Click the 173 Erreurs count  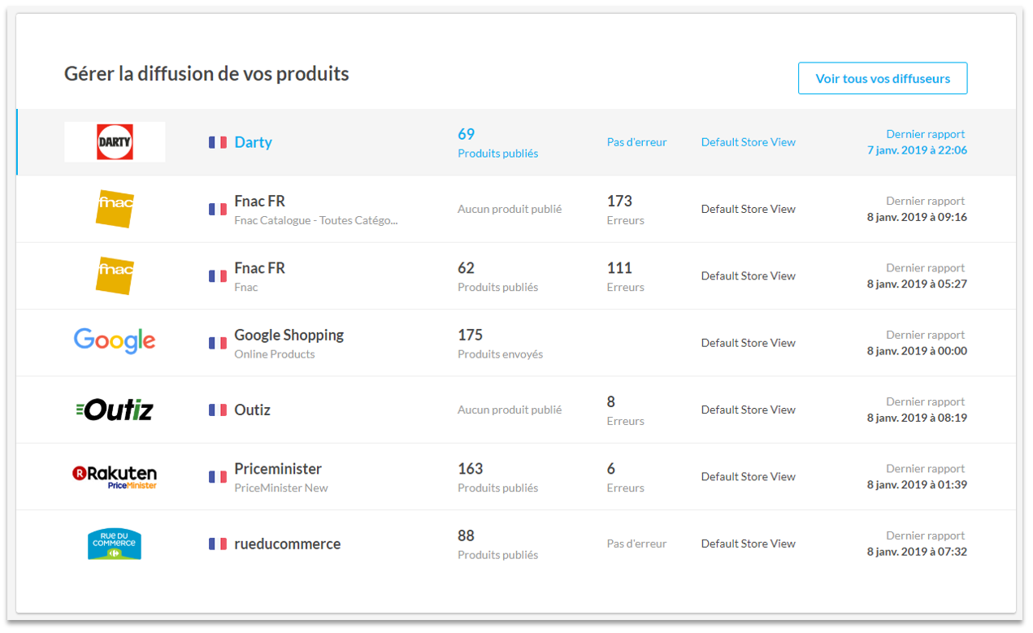pos(625,210)
